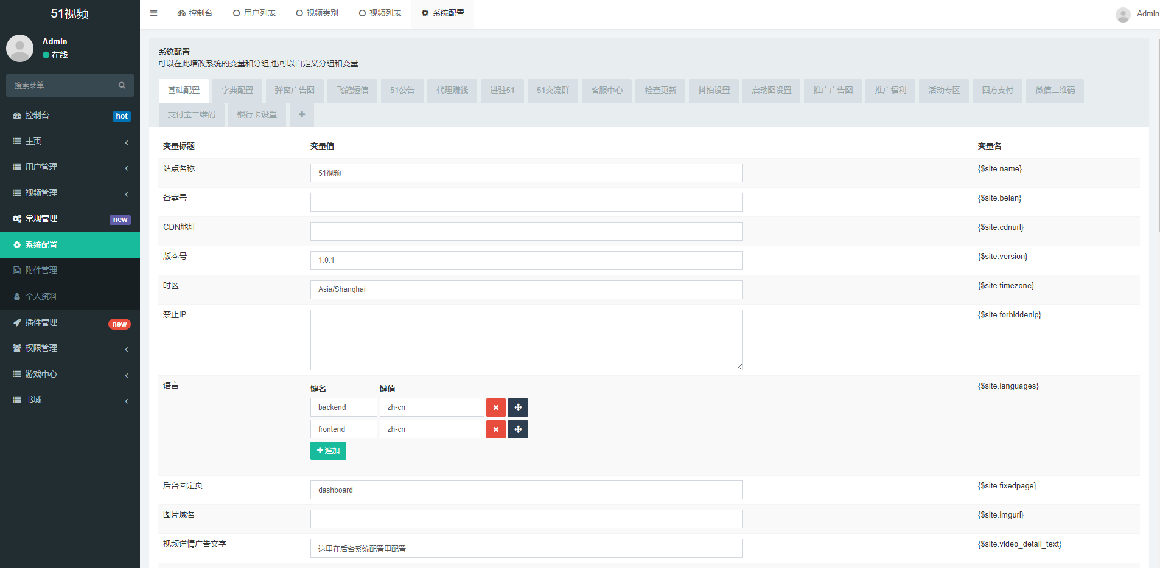The width and height of the screenshot is (1160, 568).
Task: Delete the backend language row
Action: pos(495,407)
